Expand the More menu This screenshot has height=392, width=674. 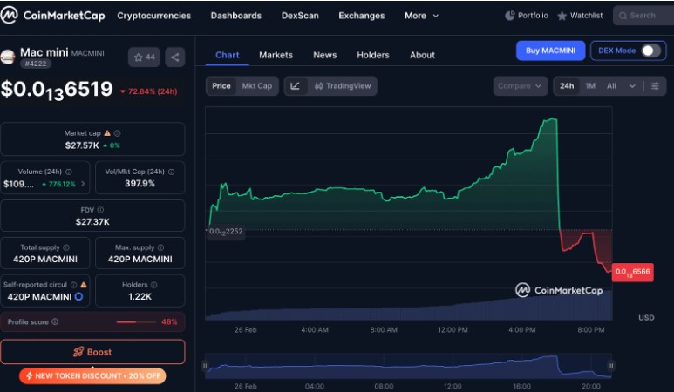click(x=422, y=16)
